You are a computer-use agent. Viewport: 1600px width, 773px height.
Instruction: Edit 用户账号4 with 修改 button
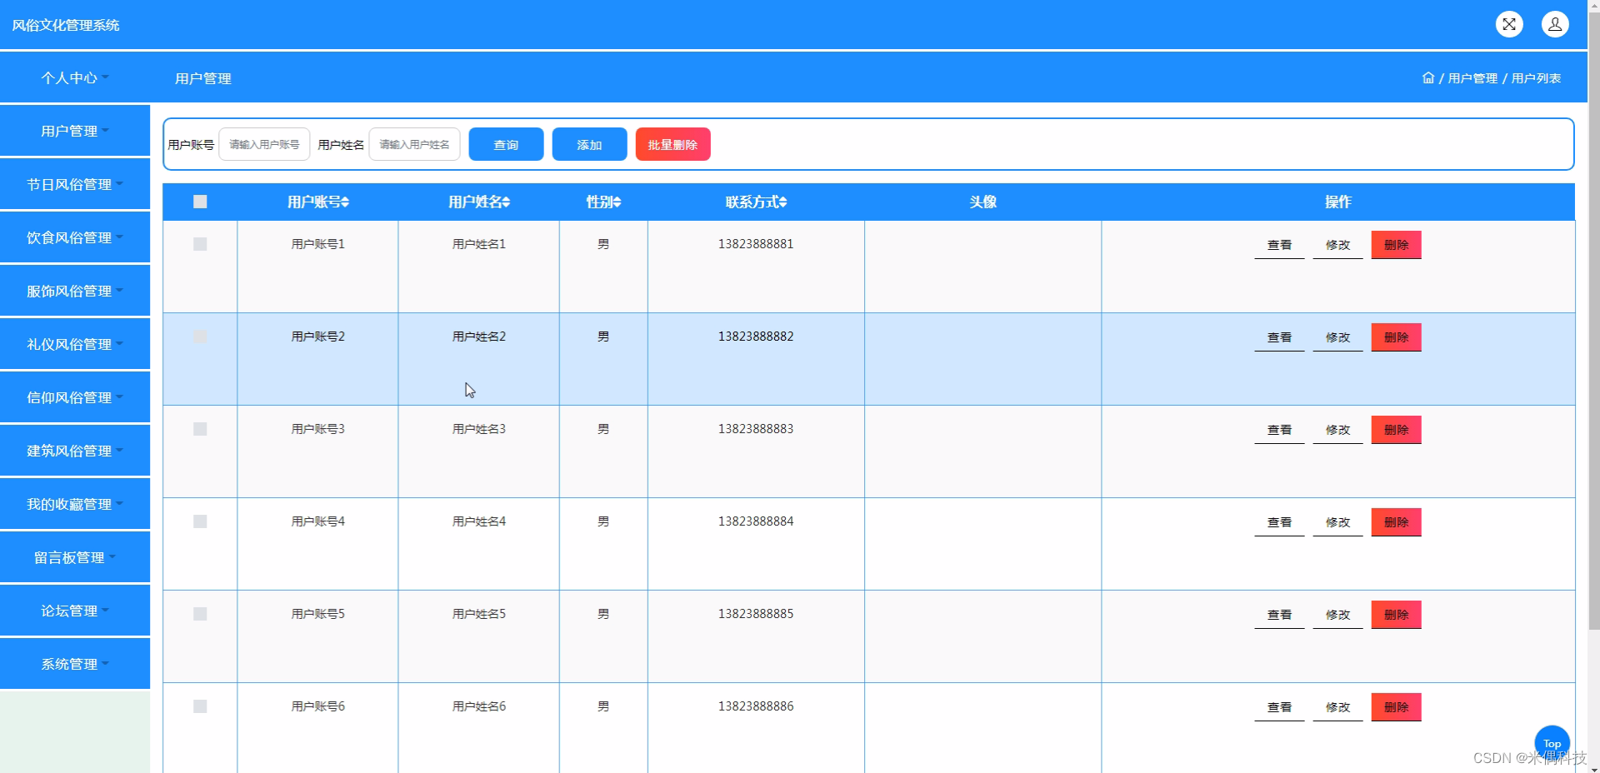(1337, 522)
